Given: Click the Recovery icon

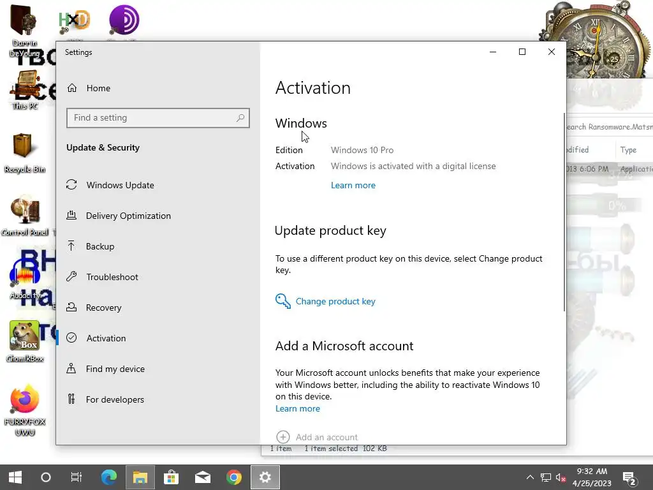Looking at the screenshot, I should point(71,307).
